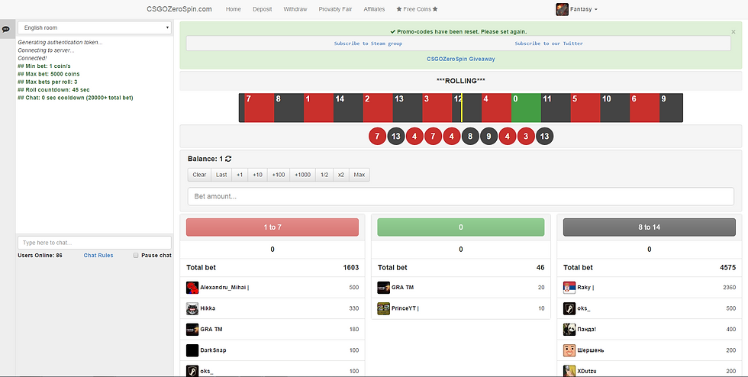Focus the Bet amount input field
748x377 pixels.
pos(461,196)
